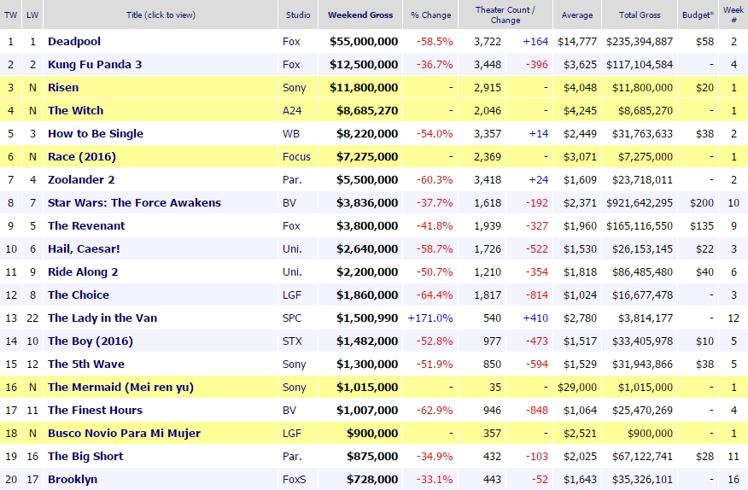Sort by Average column header
This screenshot has width=748, height=490.
point(577,15)
